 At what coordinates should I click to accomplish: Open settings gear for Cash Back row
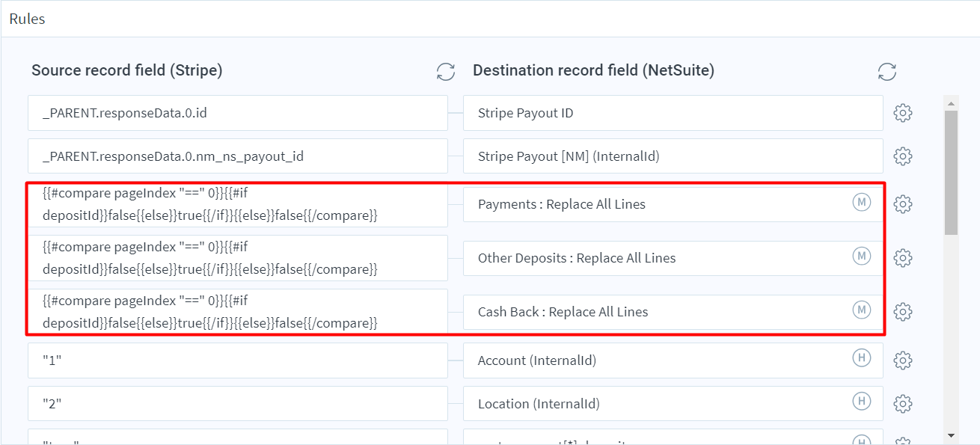(903, 312)
